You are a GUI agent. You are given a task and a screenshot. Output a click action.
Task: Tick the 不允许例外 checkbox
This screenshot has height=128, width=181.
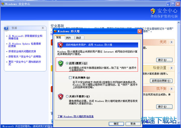coord(70,77)
